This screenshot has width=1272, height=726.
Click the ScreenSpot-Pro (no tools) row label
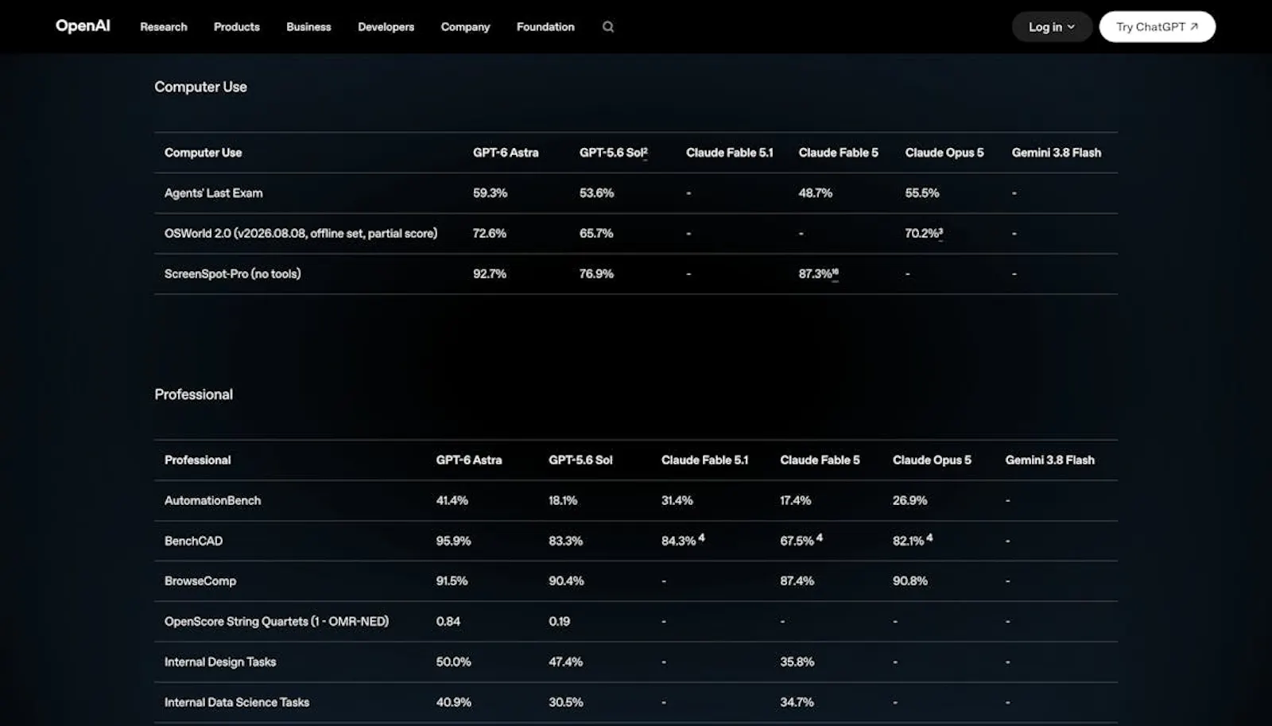point(232,274)
